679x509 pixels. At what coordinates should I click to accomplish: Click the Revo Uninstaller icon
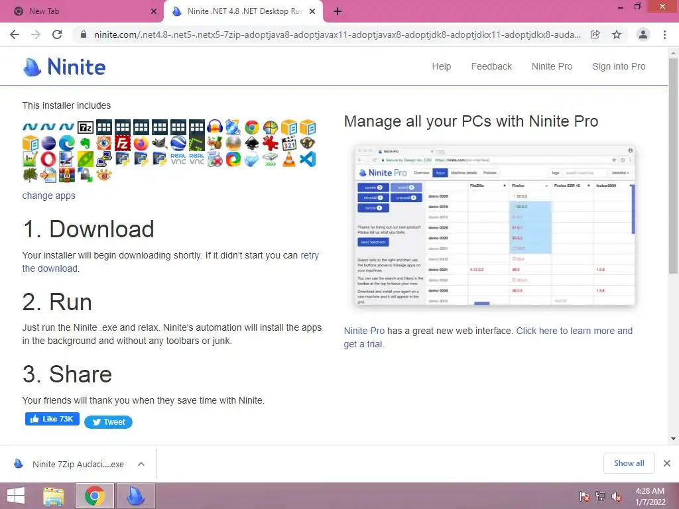coord(215,159)
